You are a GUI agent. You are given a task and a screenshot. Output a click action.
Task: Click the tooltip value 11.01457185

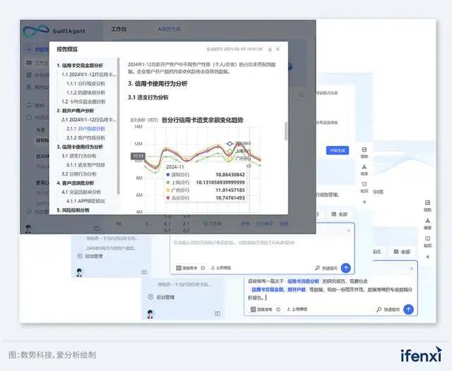tap(230, 190)
